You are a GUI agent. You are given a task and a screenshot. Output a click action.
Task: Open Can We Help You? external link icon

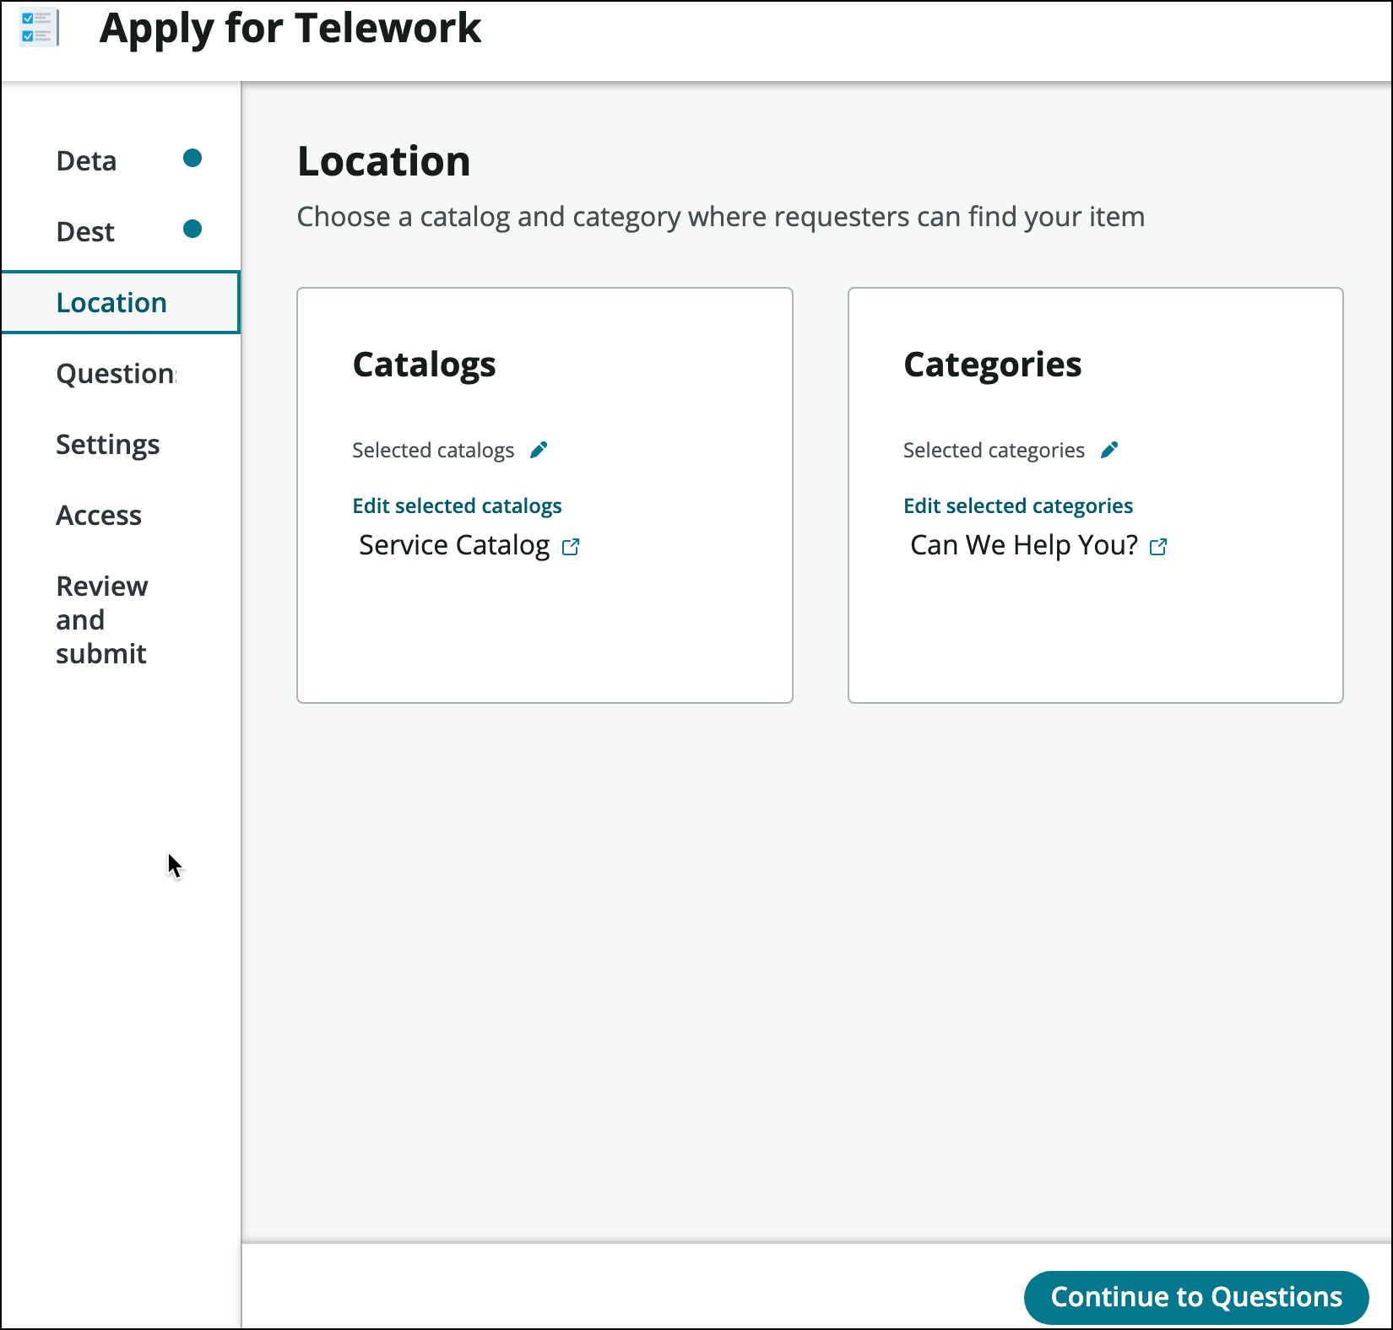point(1158,547)
